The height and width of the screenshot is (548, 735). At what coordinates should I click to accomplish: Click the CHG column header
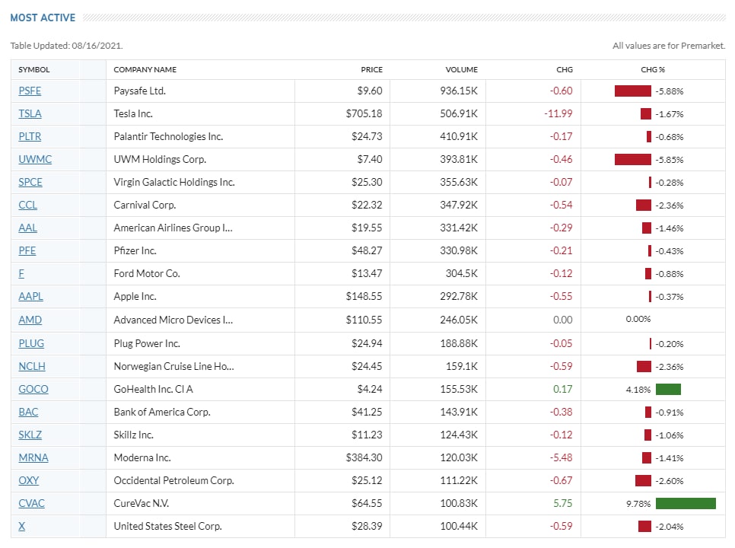tap(565, 70)
